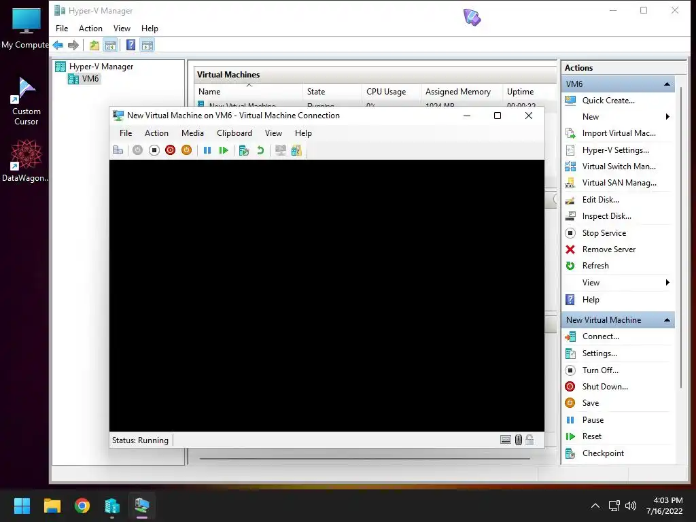Click Help icon in Hyper-V Manager toolbar
This screenshot has width=696, height=522.
click(130, 45)
